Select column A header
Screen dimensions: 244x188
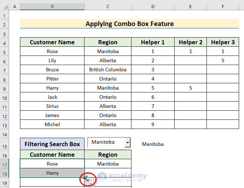click(x=15, y=7)
